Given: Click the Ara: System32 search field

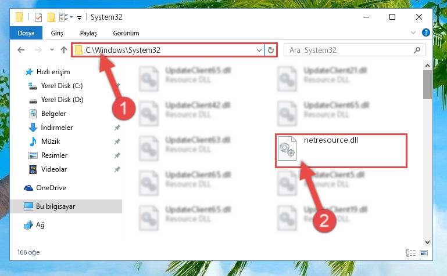Looking at the screenshot, I should (x=349, y=50).
